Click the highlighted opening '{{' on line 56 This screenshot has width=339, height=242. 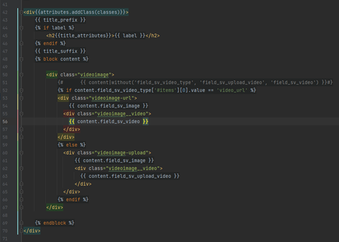pos(71,122)
